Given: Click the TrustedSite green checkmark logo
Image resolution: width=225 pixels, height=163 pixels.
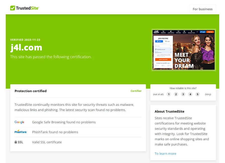Looking at the screenshot, I should tap(13, 8).
